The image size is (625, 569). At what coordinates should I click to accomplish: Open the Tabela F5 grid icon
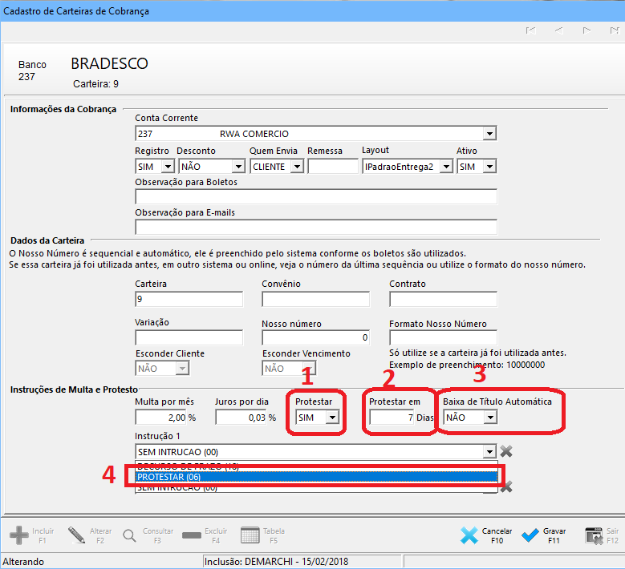(x=250, y=535)
